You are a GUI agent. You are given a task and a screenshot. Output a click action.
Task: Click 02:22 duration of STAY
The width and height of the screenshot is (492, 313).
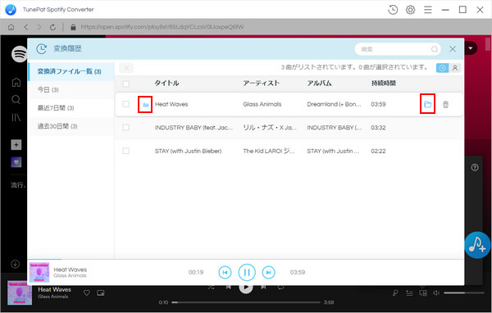pyautogui.click(x=378, y=151)
